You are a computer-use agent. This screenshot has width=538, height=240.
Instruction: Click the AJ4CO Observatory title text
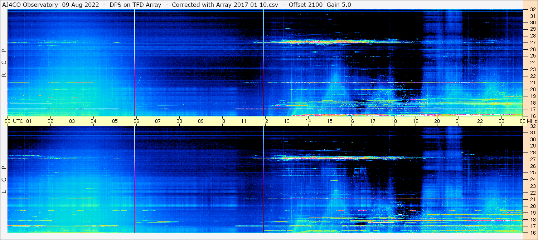coord(30,5)
